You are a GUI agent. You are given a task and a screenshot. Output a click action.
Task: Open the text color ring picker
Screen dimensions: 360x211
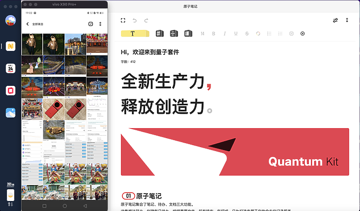pos(258,34)
